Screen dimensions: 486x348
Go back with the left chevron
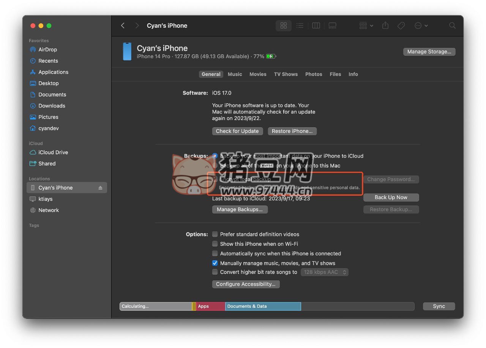click(x=123, y=25)
